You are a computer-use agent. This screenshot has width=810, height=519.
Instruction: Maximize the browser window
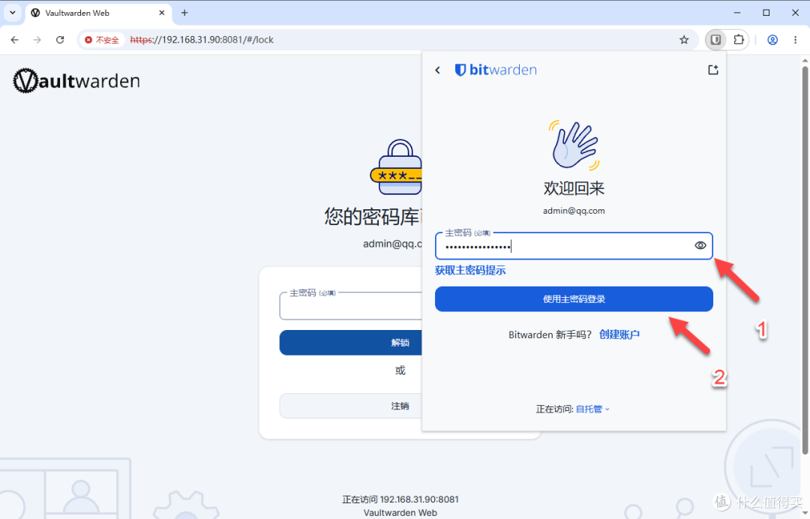pos(766,13)
